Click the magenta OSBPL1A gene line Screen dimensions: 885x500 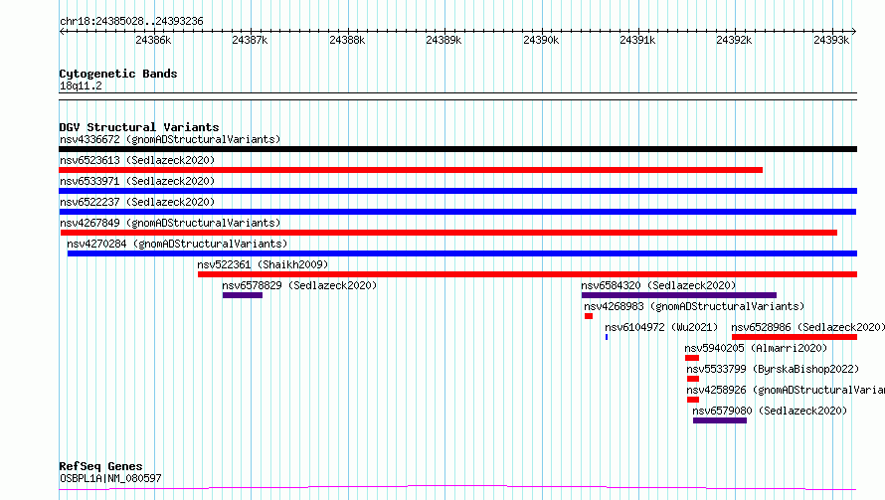tap(457, 487)
